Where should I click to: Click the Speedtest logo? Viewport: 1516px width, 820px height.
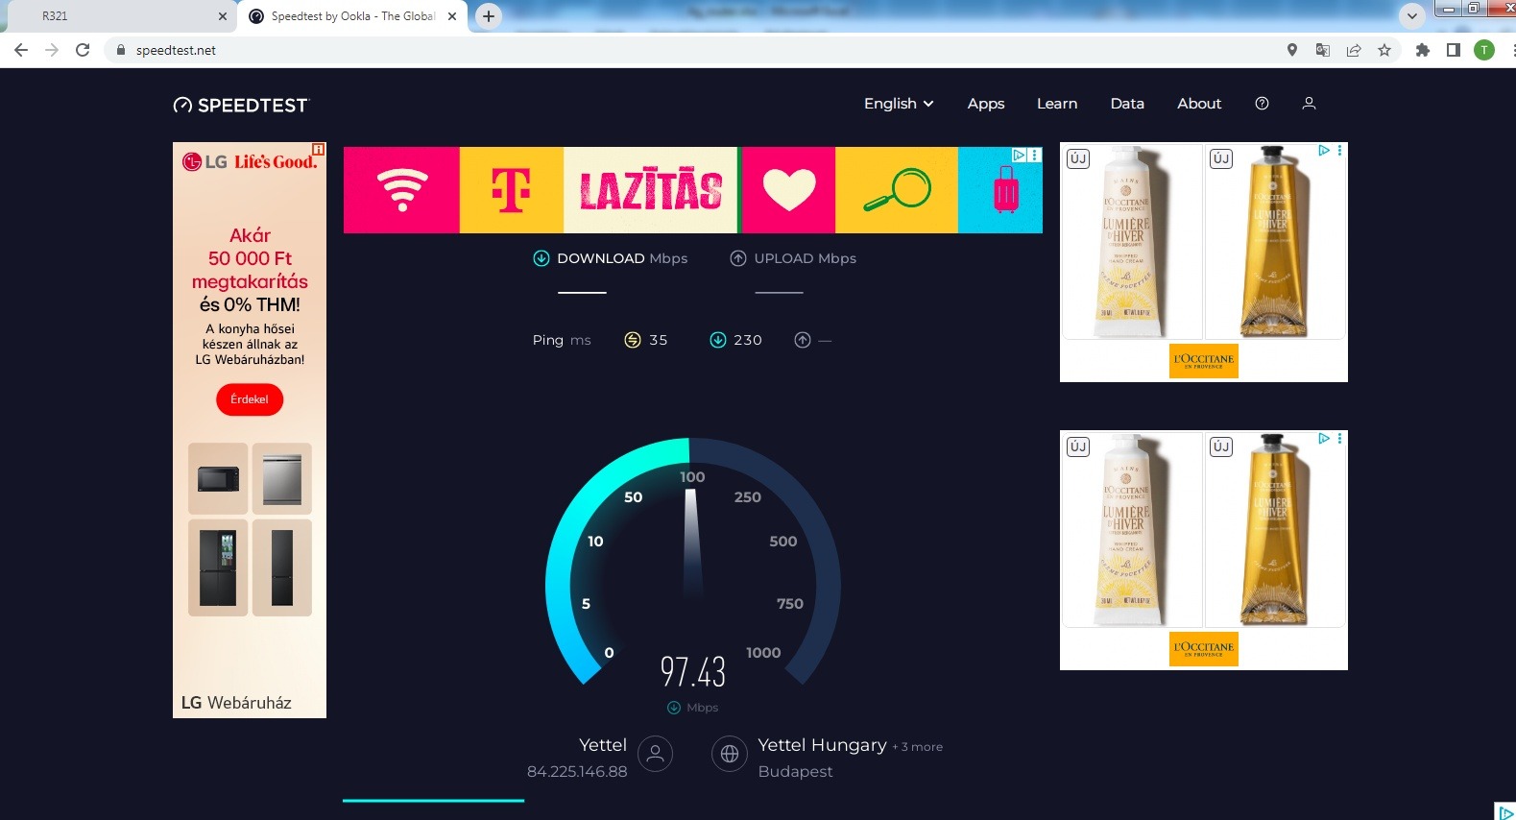[241, 105]
